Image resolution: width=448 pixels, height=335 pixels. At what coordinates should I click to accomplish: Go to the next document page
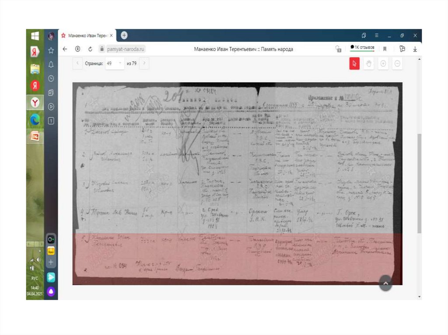click(144, 63)
